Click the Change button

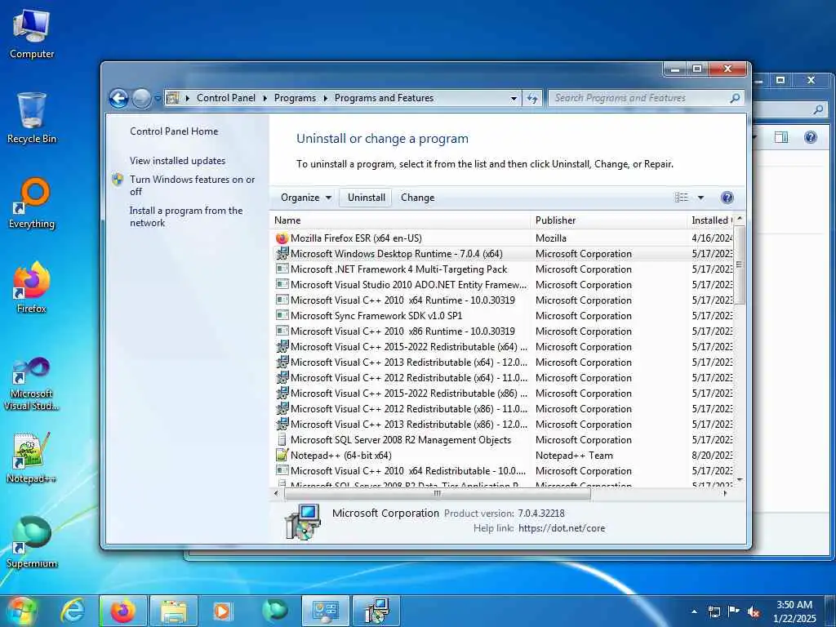point(417,198)
